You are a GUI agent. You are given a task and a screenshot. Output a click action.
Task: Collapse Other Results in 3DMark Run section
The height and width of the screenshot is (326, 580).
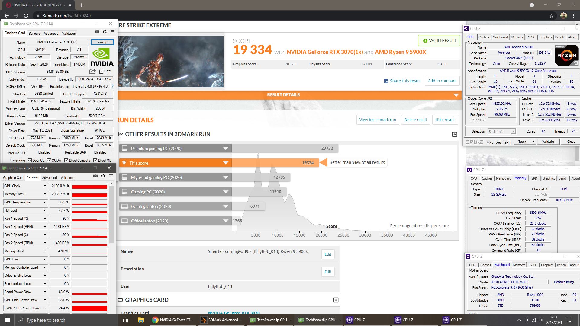pos(454,134)
